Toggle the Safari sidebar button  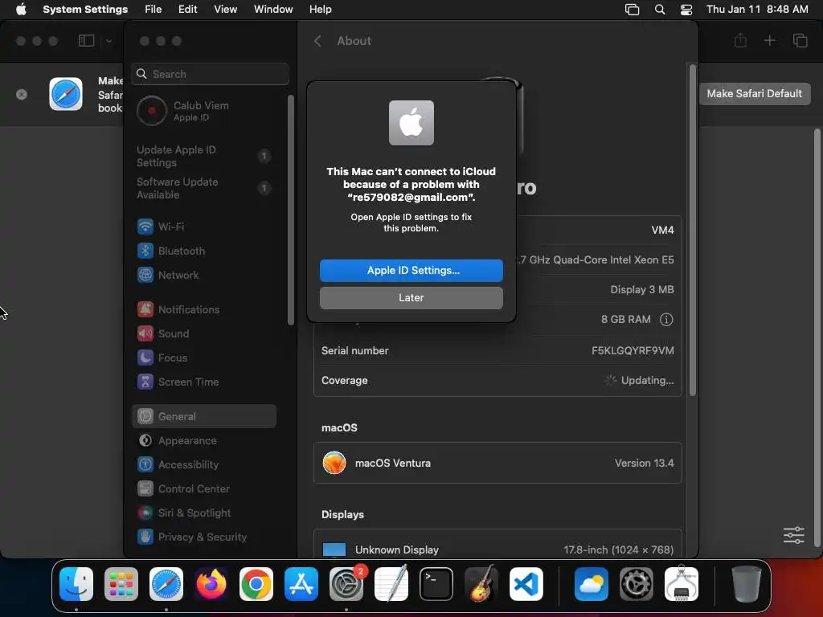pos(86,41)
